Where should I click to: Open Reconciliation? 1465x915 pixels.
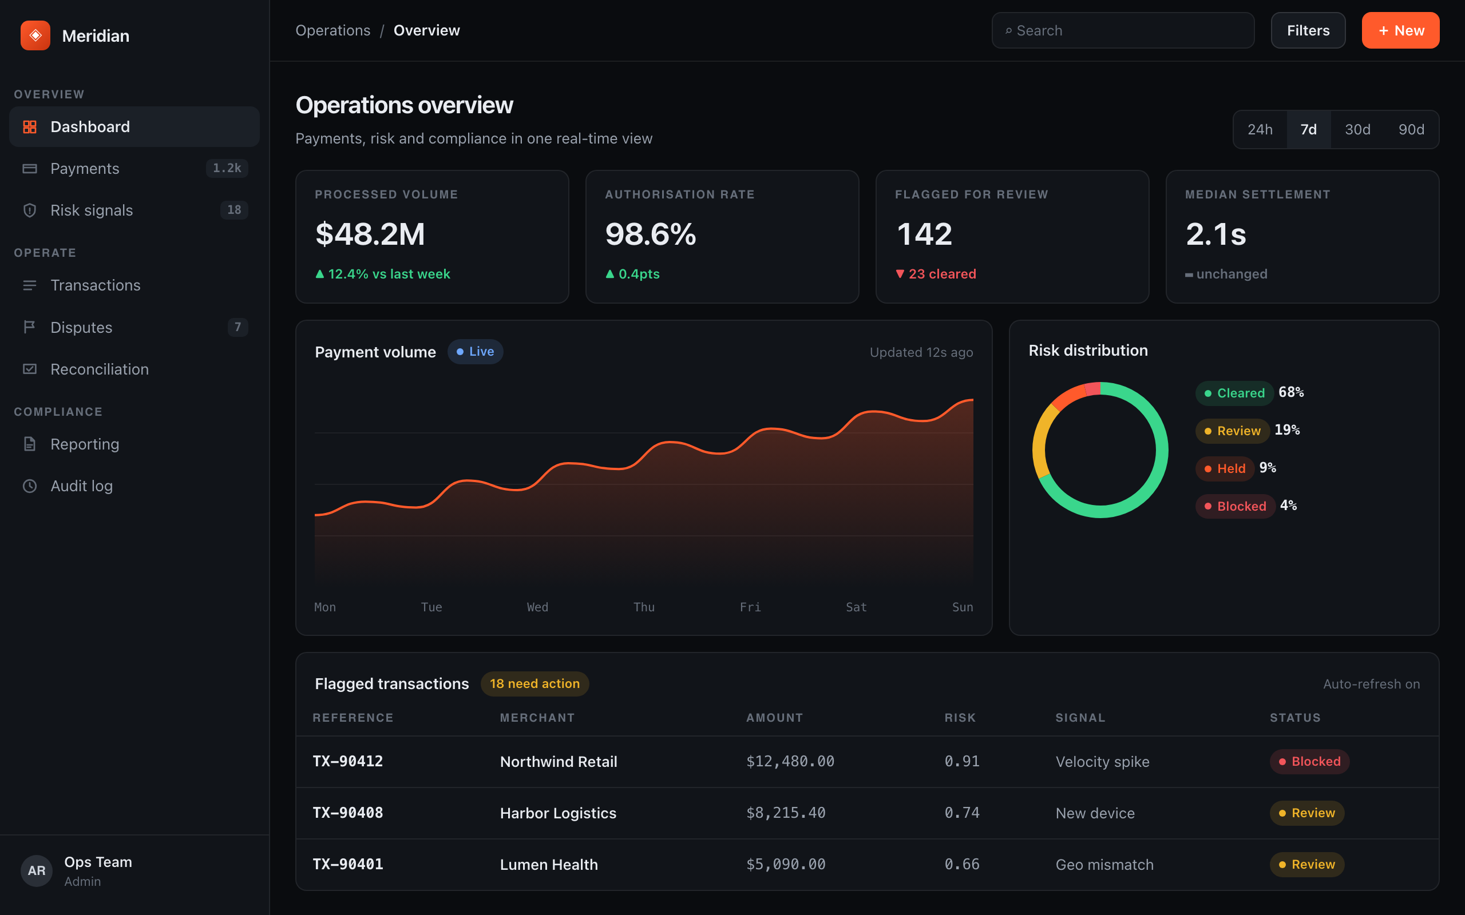[x=134, y=369]
